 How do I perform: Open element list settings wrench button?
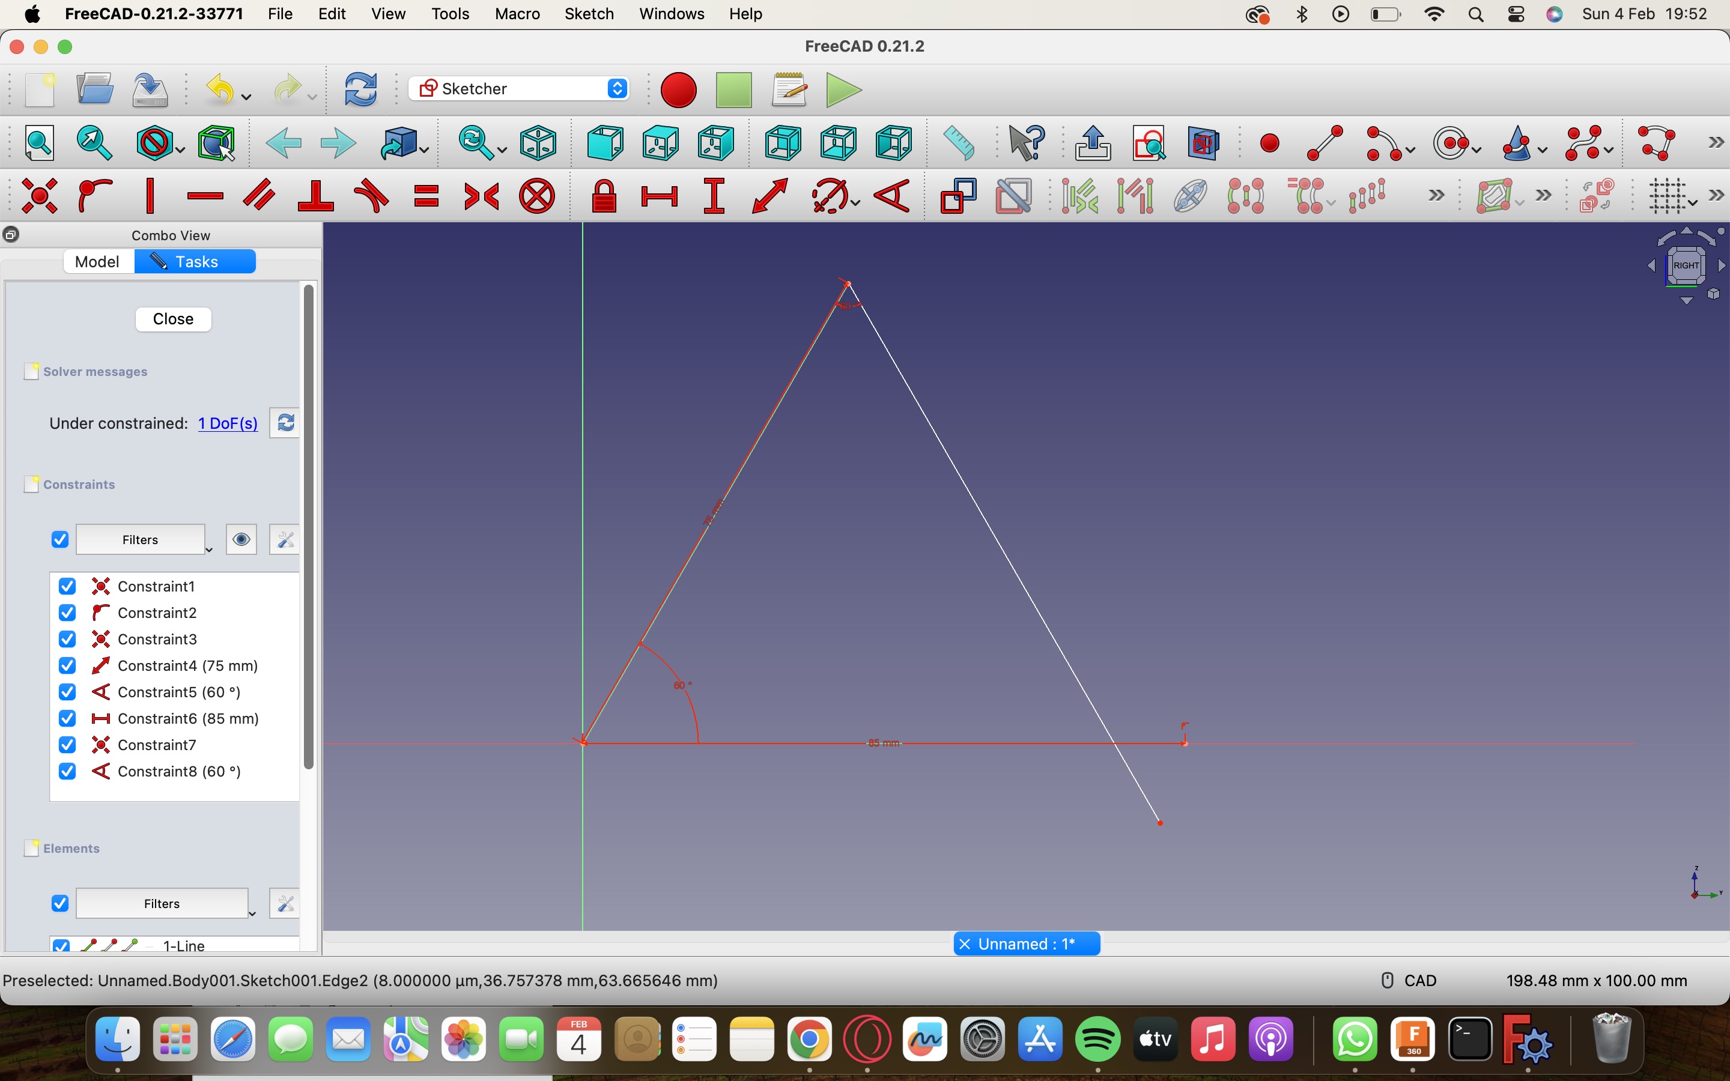(285, 903)
